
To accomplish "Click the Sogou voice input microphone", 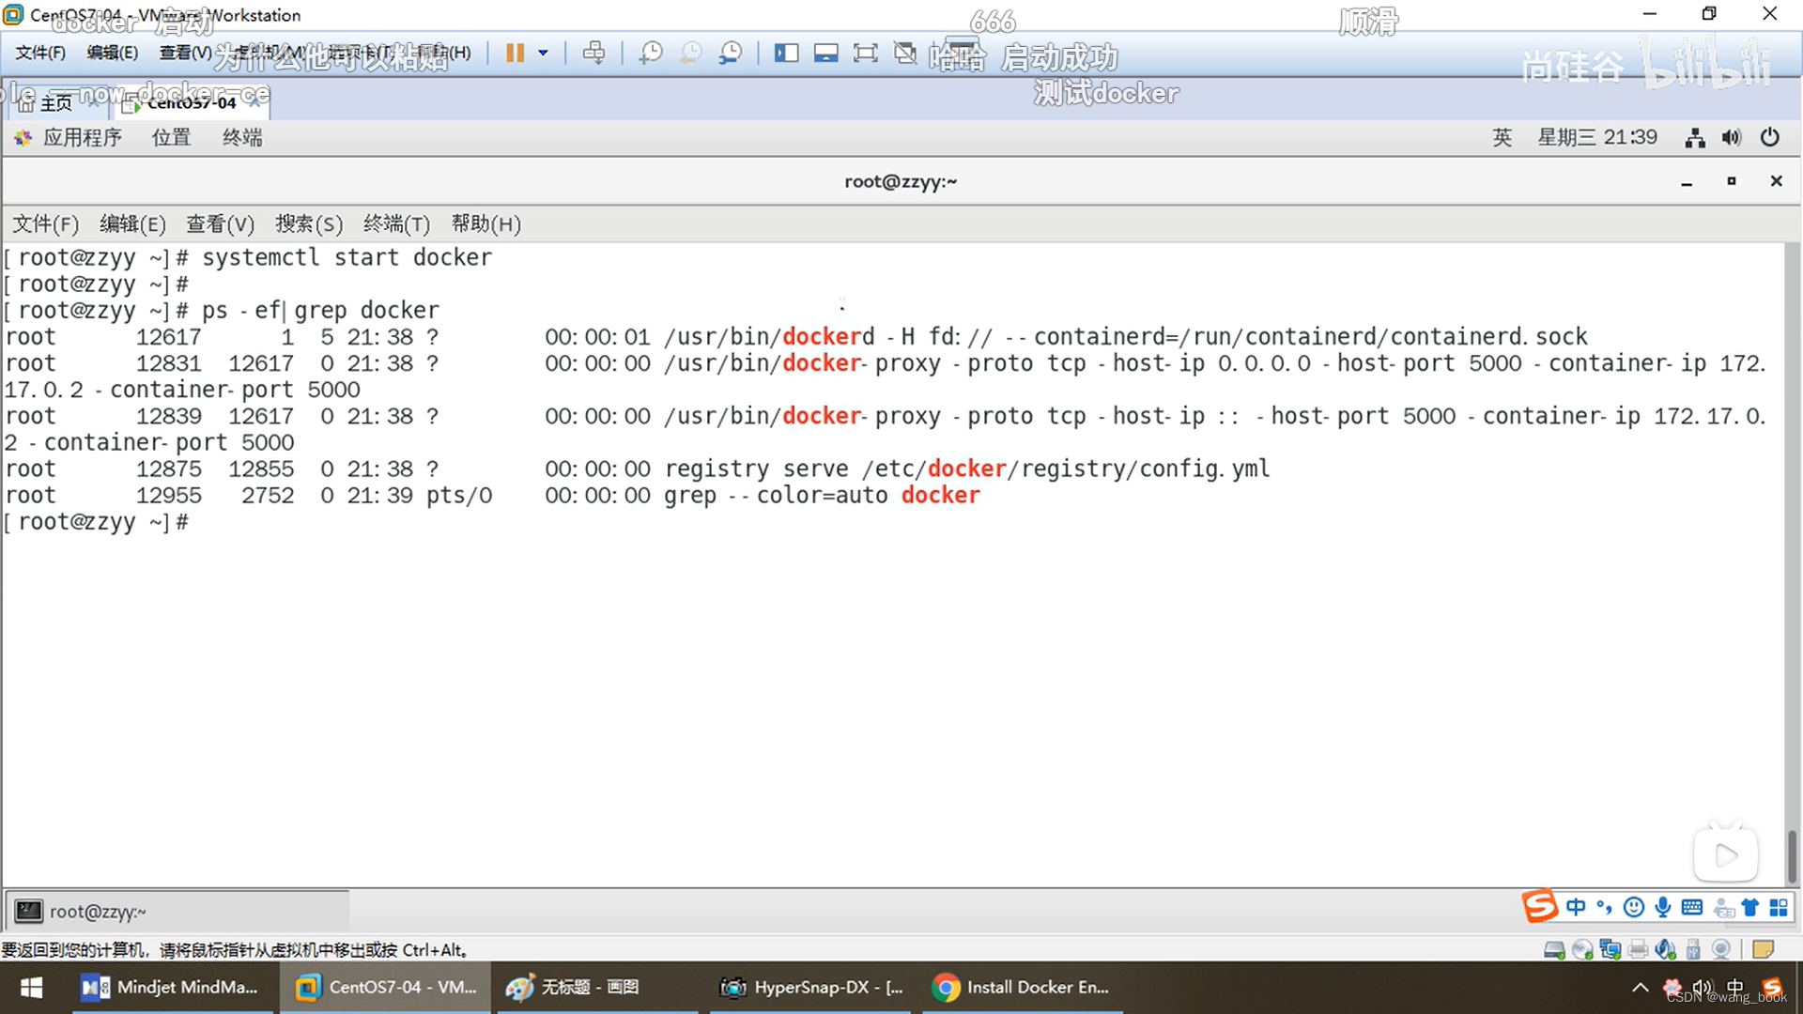I will tap(1663, 907).
